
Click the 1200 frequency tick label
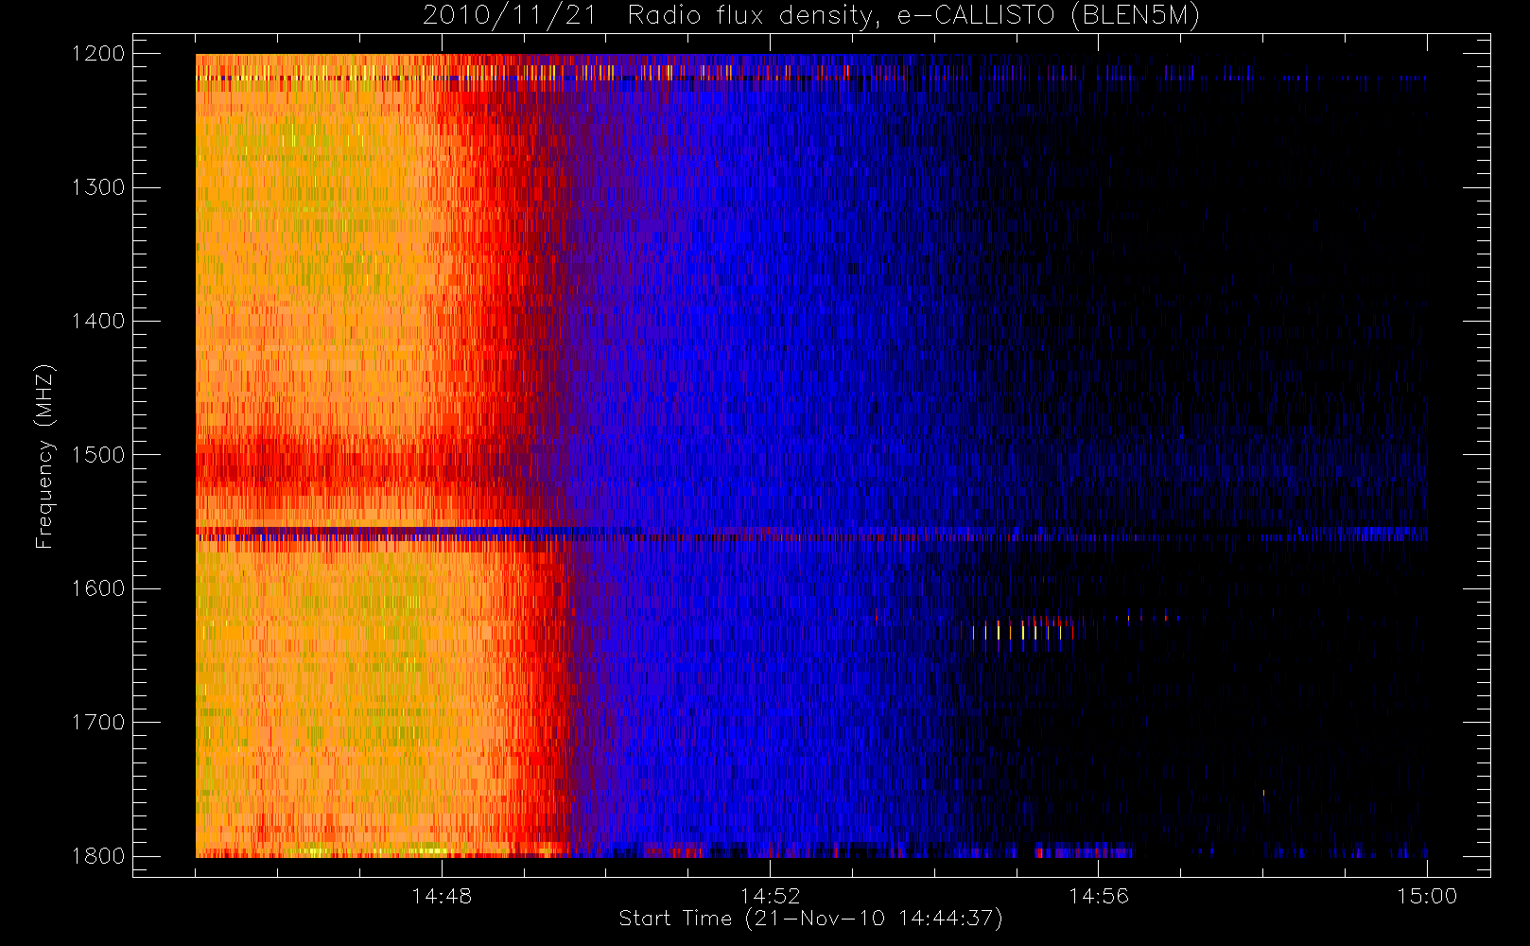pyautogui.click(x=98, y=54)
